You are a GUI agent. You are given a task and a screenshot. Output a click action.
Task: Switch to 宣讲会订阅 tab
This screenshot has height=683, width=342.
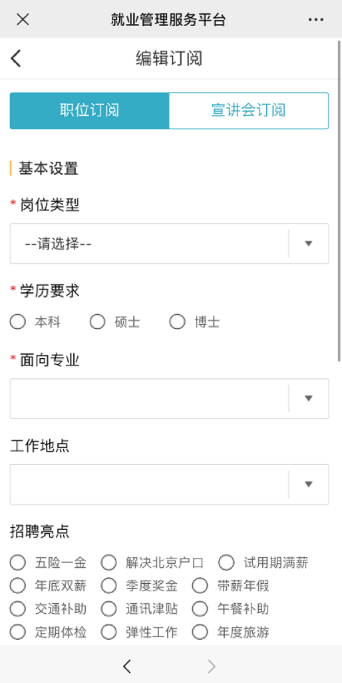pos(249,111)
